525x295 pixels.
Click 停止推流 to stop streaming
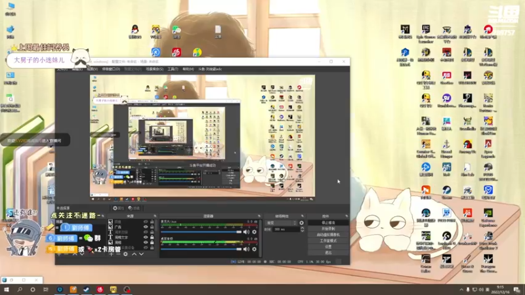click(328, 223)
